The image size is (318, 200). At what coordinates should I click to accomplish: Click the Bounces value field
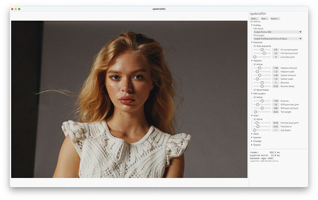276,82
